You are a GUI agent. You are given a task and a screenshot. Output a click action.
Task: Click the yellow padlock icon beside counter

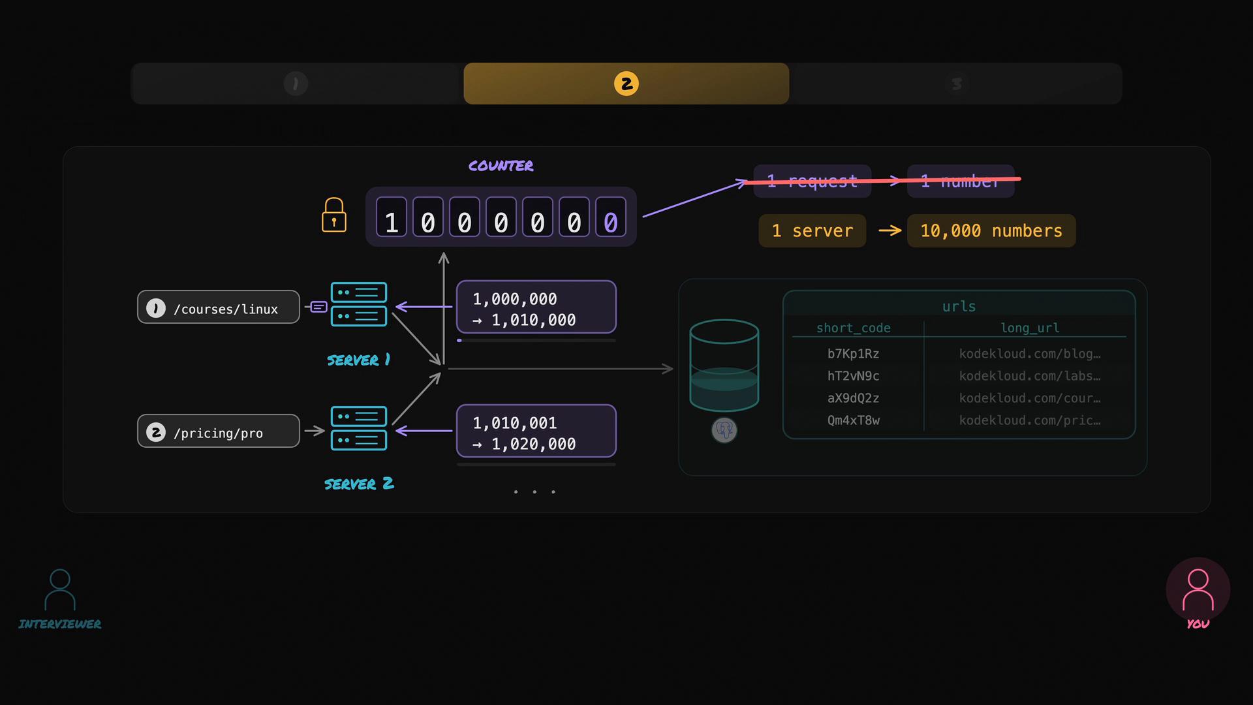(334, 215)
